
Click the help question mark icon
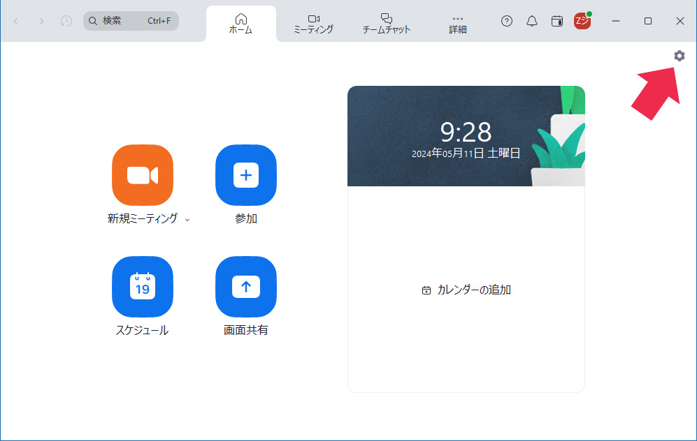click(x=507, y=21)
